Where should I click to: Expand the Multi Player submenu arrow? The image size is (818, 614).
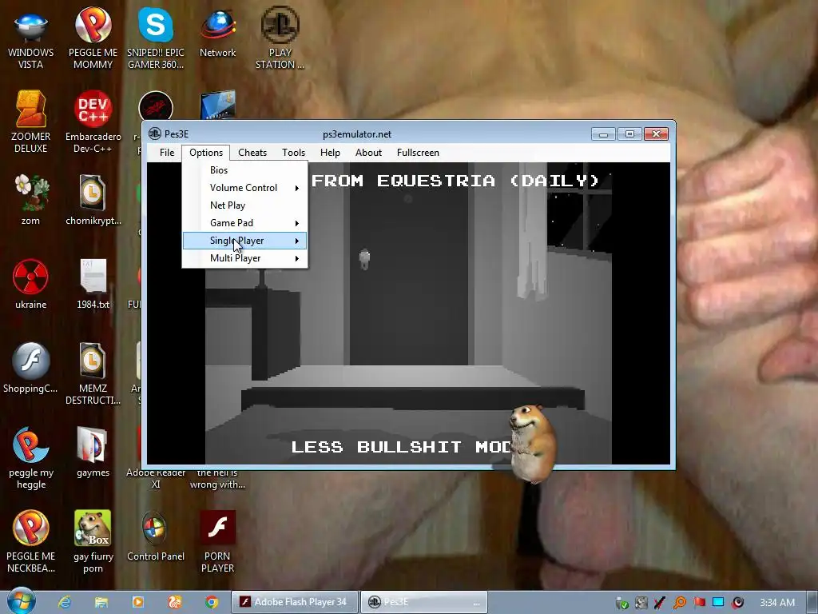[x=297, y=258]
